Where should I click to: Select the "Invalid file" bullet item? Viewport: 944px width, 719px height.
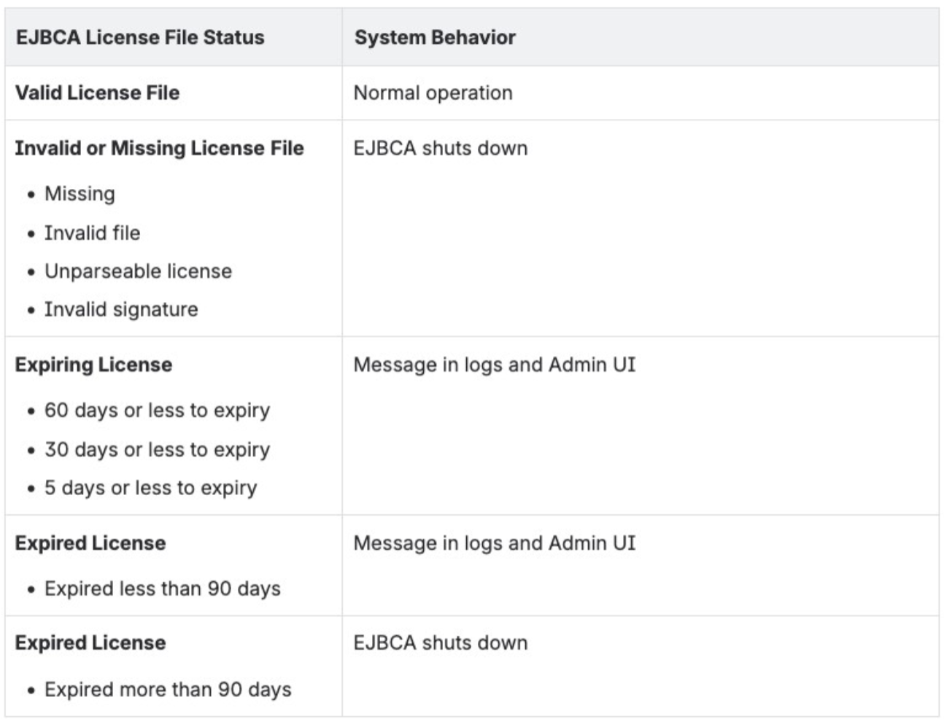(92, 233)
